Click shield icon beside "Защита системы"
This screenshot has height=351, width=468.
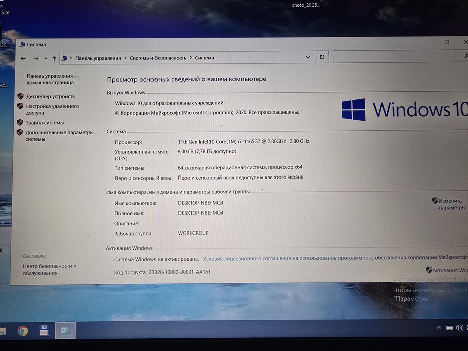click(x=20, y=122)
